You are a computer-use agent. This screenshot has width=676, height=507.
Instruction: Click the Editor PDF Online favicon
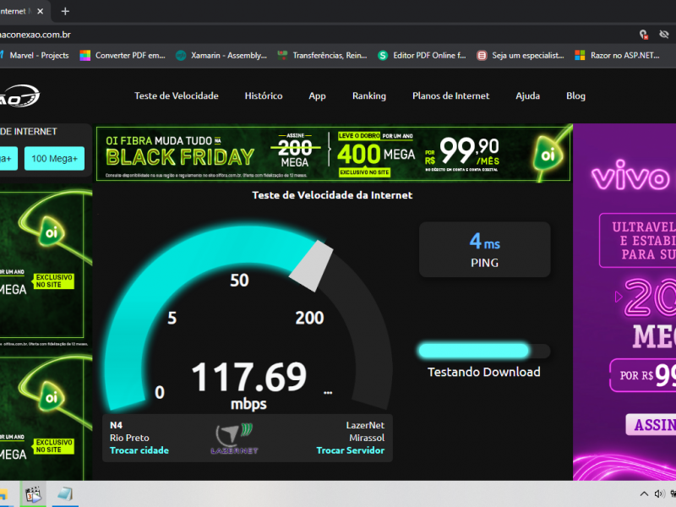(x=383, y=55)
